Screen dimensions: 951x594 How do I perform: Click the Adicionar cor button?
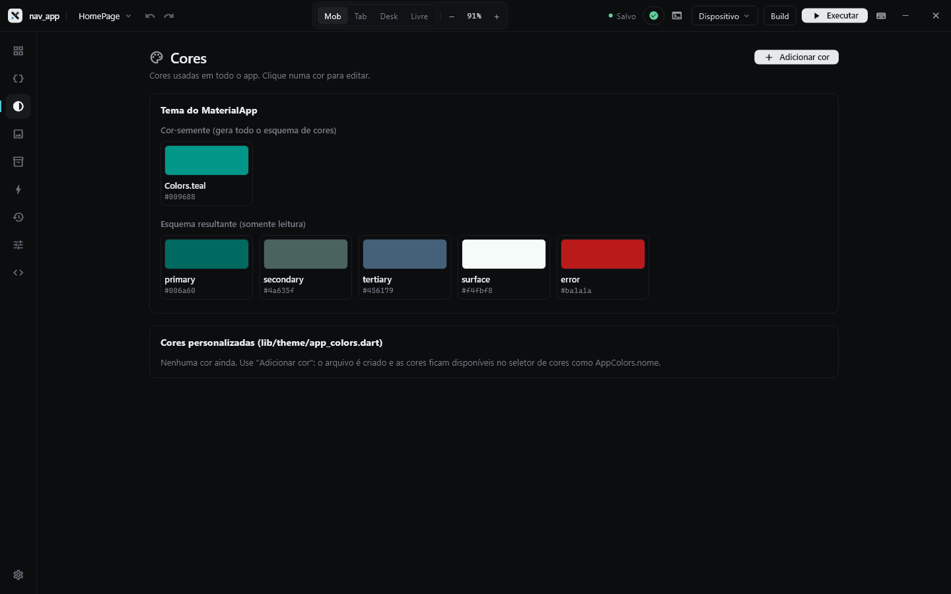796,57
